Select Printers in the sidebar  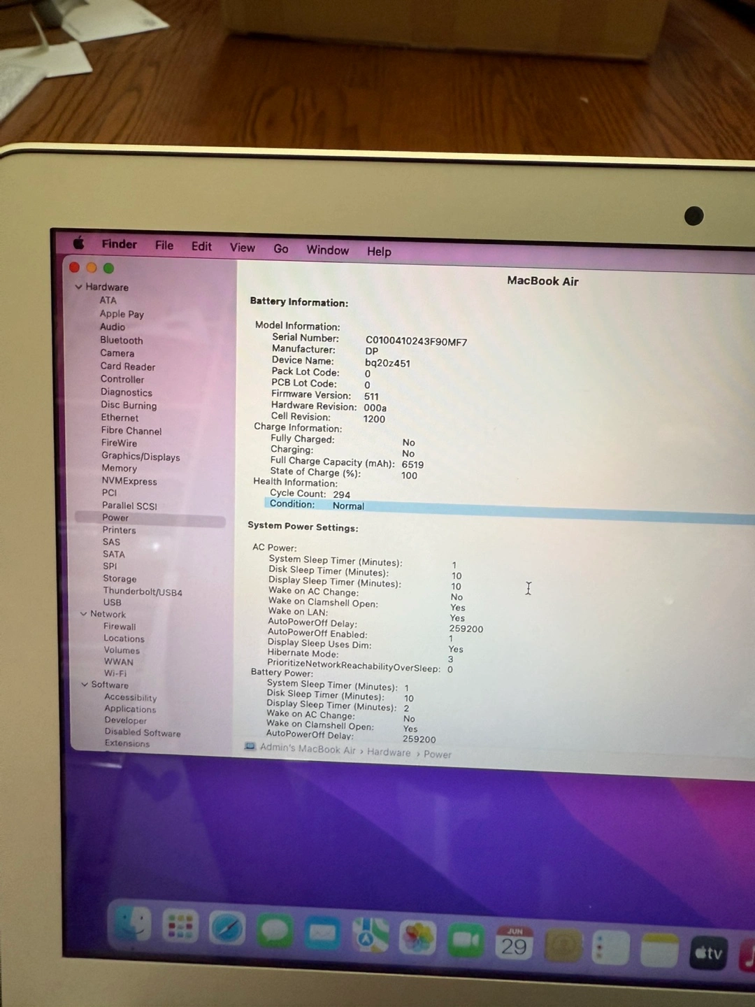(119, 530)
